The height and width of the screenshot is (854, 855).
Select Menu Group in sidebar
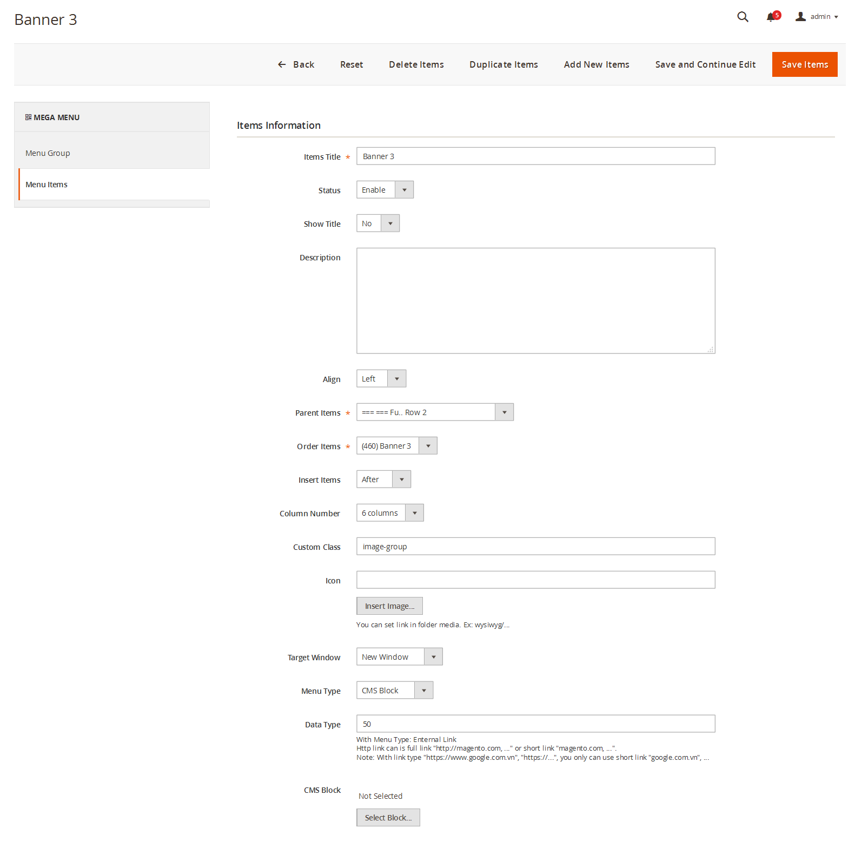[x=48, y=153]
